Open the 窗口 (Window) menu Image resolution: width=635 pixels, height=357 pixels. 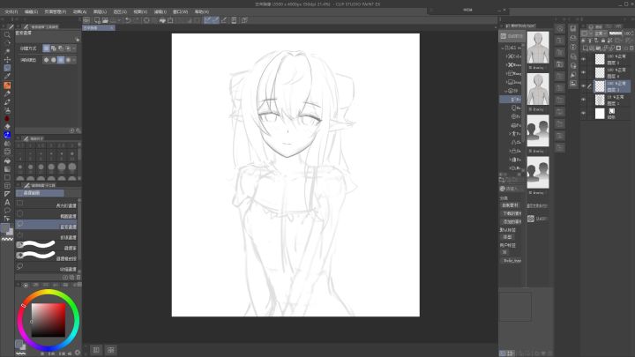[181, 11]
